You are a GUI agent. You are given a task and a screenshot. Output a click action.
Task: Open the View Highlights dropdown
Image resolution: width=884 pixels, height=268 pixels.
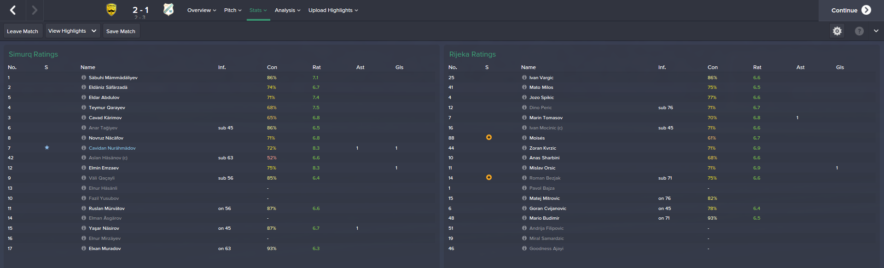tap(72, 31)
